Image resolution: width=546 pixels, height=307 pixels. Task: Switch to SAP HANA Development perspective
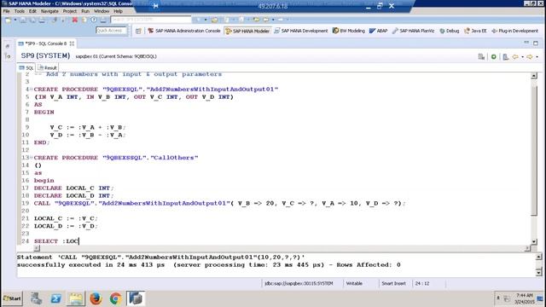tap(301, 31)
